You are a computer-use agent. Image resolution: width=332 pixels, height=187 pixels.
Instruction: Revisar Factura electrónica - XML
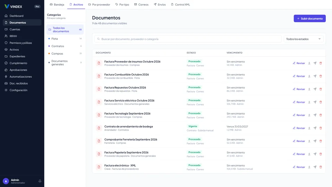(x=299, y=167)
